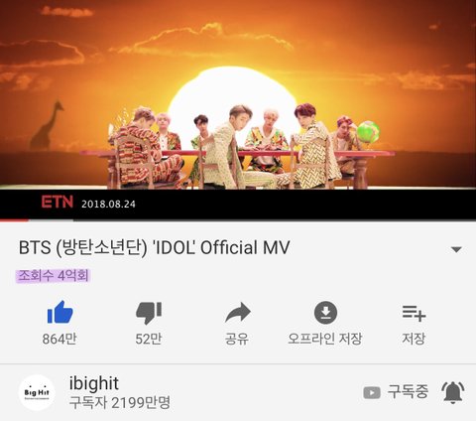476x421 pixels.
Task: Click the 조회수 4억회 view count
Action: pyautogui.click(x=54, y=276)
